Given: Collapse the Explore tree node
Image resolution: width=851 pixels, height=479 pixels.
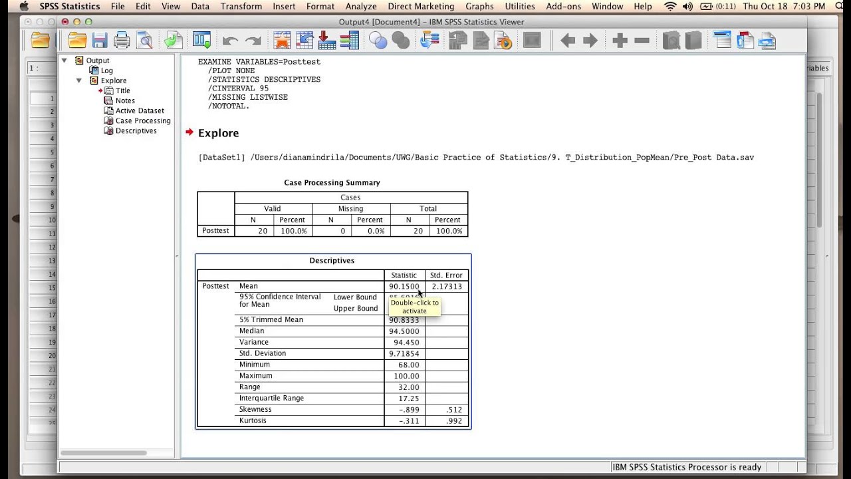Looking at the screenshot, I should (78, 80).
